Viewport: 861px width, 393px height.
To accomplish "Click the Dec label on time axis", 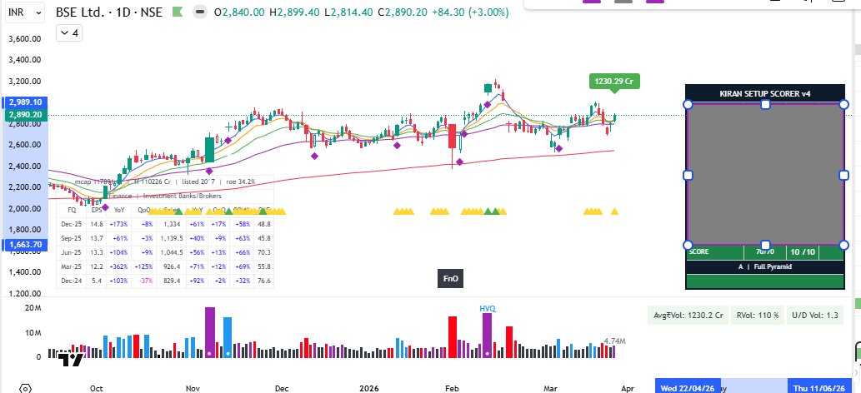I will click(282, 388).
